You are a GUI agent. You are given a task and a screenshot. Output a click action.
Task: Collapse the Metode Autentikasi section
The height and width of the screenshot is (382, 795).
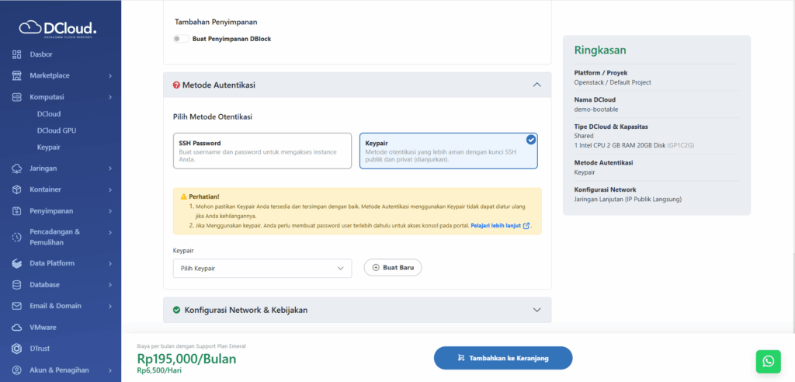[536, 85]
